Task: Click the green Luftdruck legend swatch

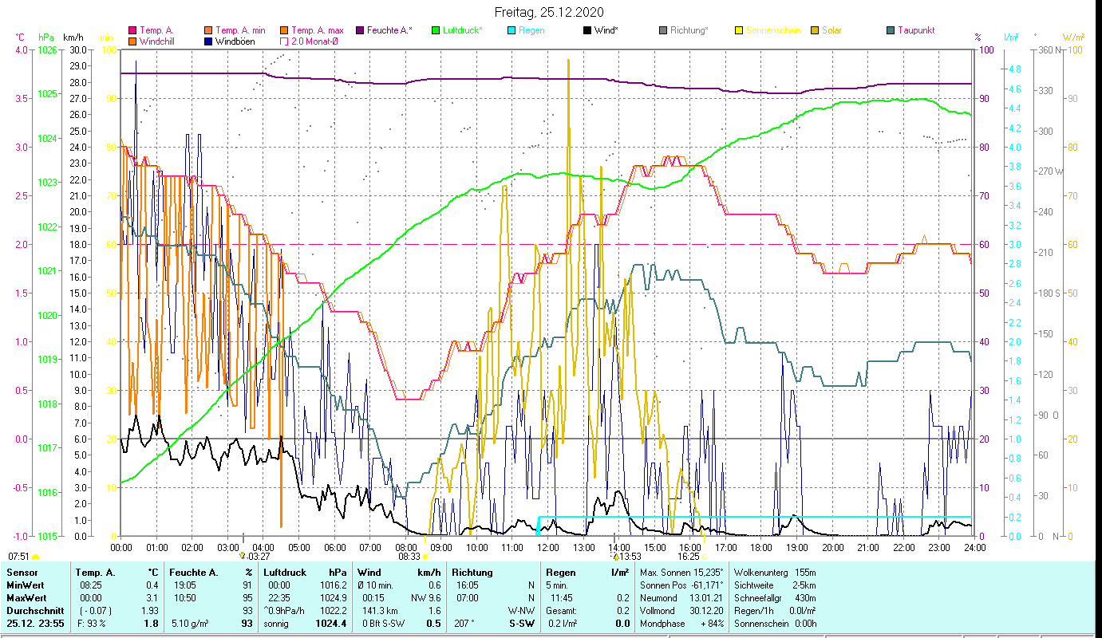Action: 436,31
